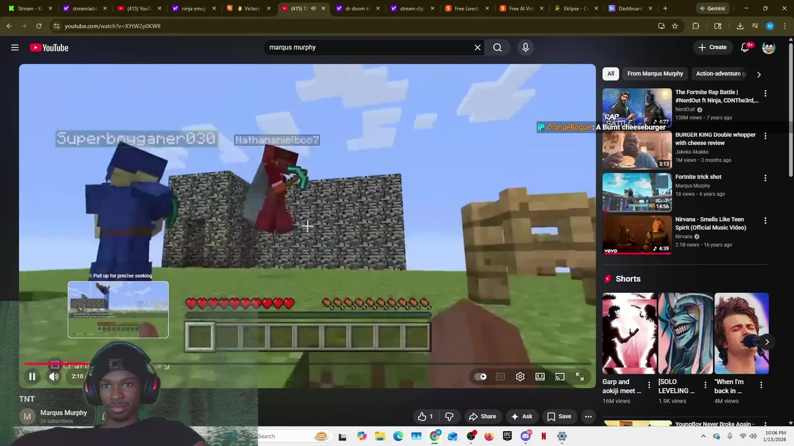The height and width of the screenshot is (446, 794).
Task: Open options for "When I'm back in" Short
Action: [x=761, y=385]
